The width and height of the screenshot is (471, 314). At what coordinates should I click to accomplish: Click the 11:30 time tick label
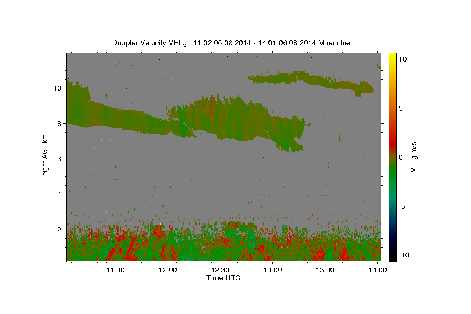116,270
